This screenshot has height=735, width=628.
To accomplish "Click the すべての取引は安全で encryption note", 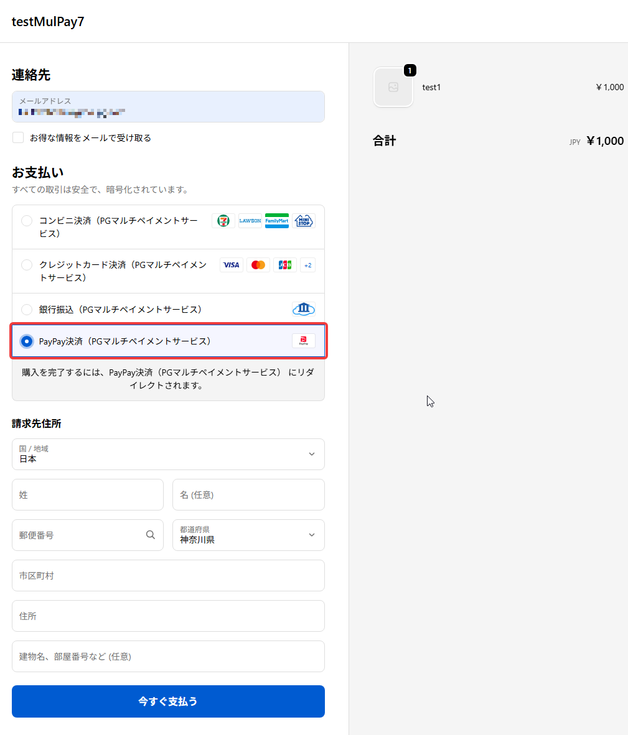I will pos(101,190).
